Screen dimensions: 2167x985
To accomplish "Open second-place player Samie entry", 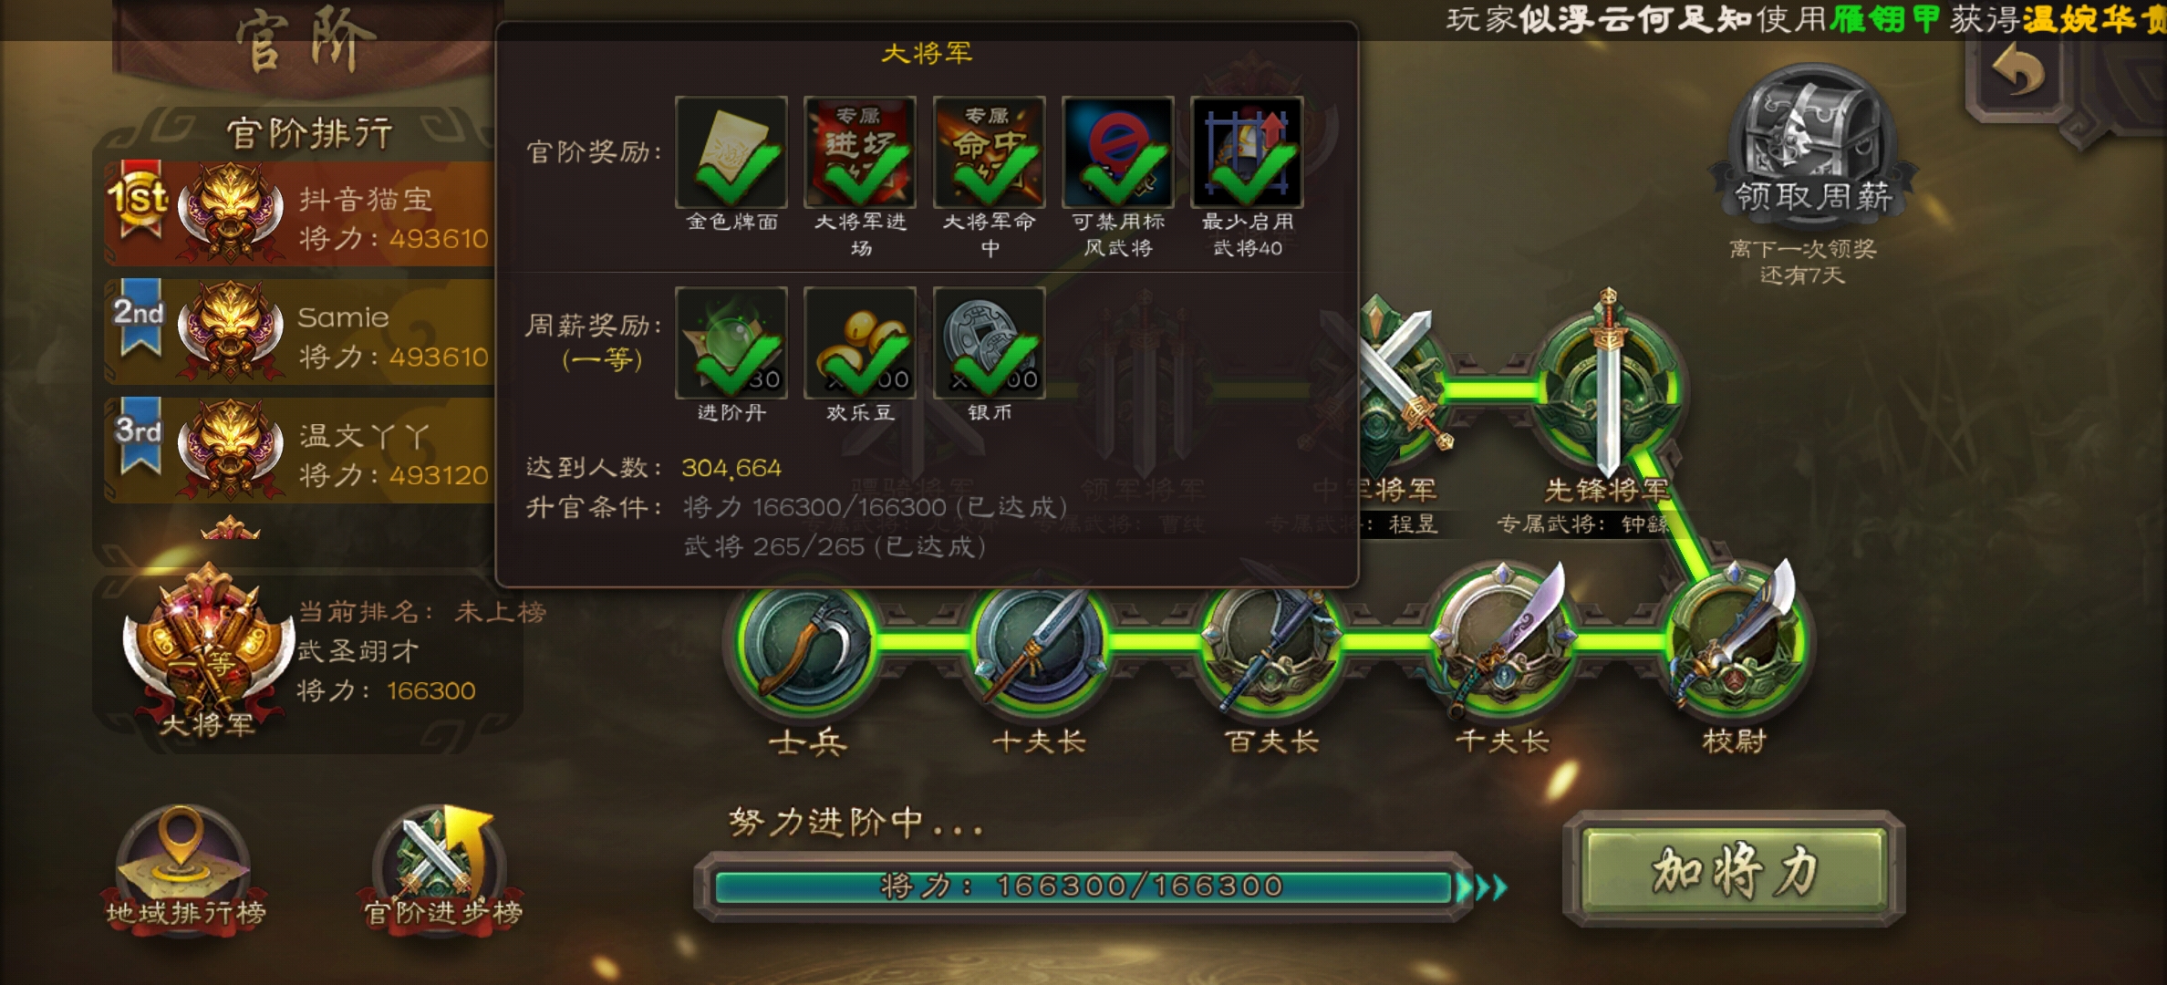I will (x=301, y=332).
